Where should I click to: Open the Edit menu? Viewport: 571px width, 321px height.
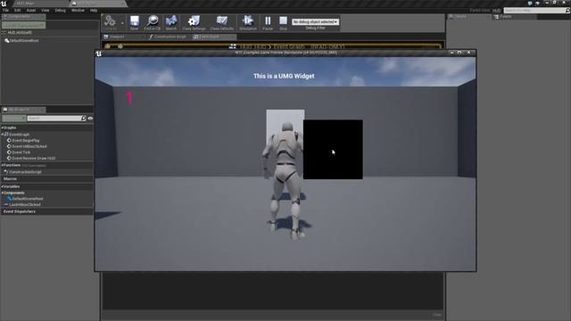pos(18,11)
